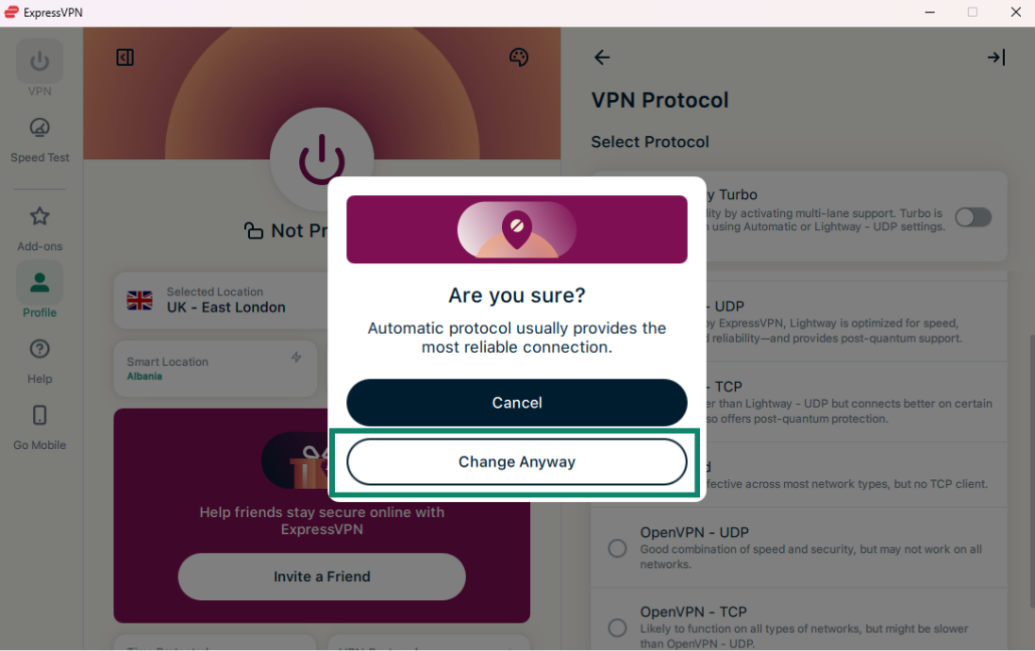This screenshot has height=651, width=1035.
Task: Click the protocol list vertical scrollbar
Action: click(1032, 470)
